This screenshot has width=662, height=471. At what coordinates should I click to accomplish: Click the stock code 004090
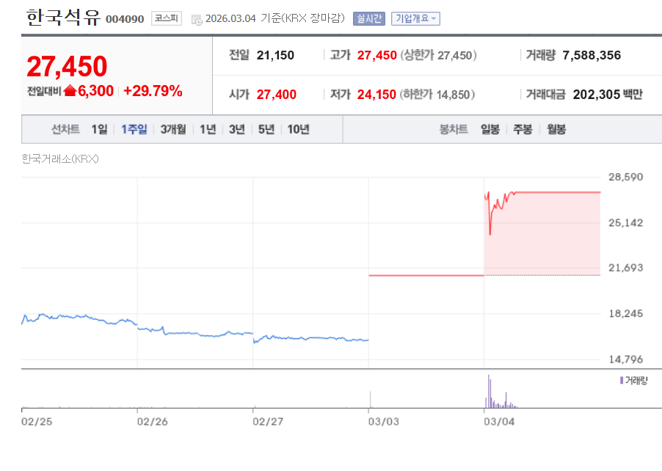pyautogui.click(x=125, y=19)
